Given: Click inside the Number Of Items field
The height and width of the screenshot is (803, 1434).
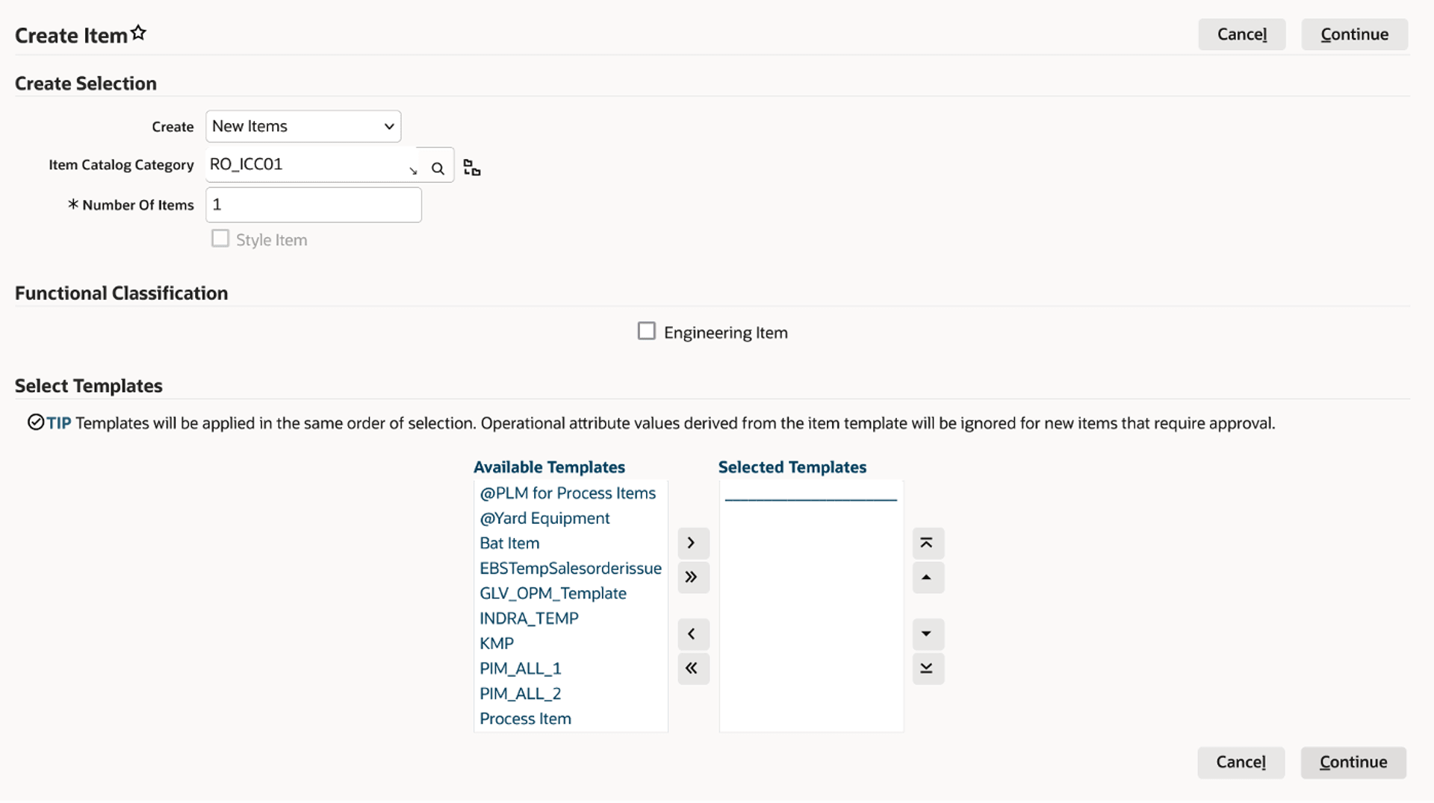Looking at the screenshot, I should [x=313, y=204].
